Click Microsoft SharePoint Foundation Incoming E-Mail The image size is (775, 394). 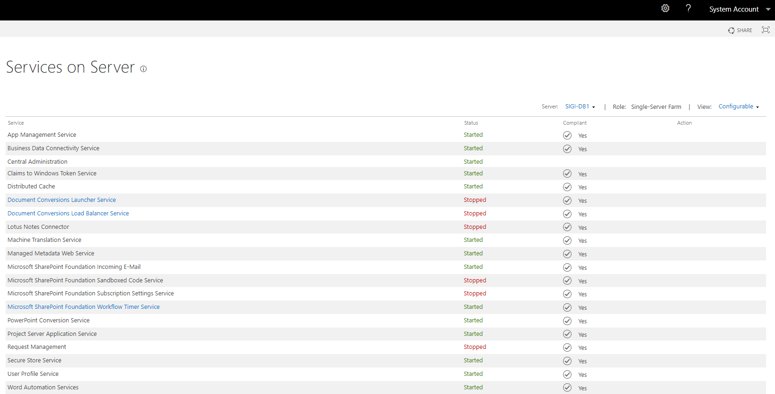tap(74, 267)
